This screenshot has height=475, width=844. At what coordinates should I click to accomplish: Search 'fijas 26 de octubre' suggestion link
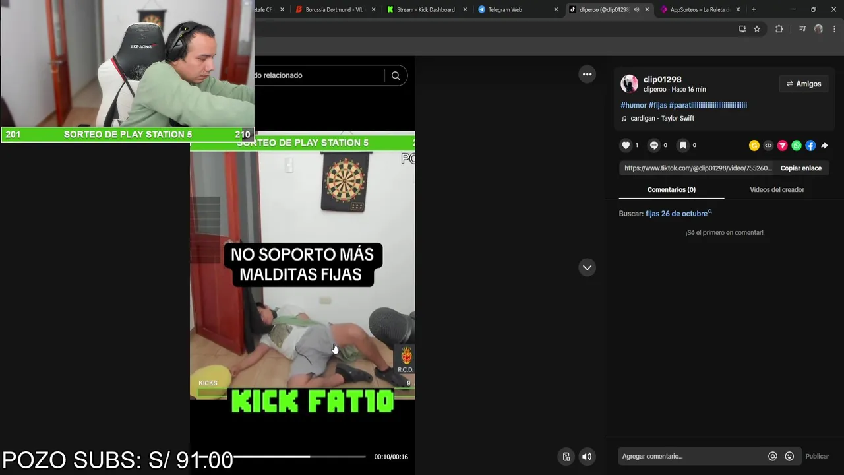(x=678, y=214)
